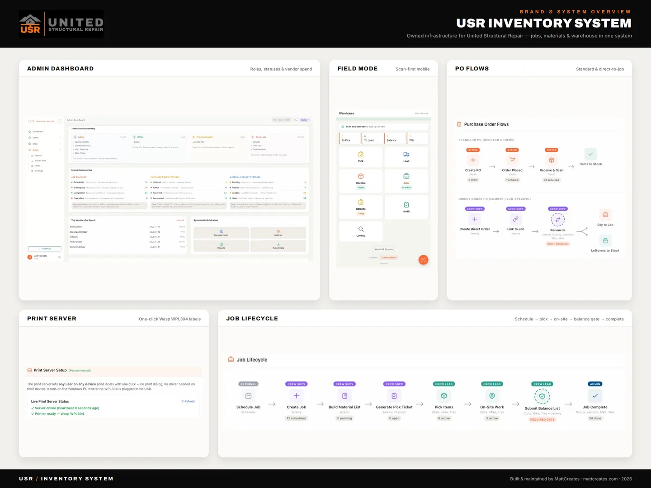Select the Order Placed cart icon
651x488 pixels.
[512, 160]
